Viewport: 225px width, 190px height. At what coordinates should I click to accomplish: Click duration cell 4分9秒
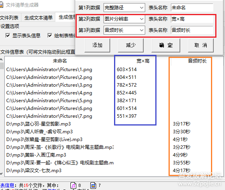(180, 155)
